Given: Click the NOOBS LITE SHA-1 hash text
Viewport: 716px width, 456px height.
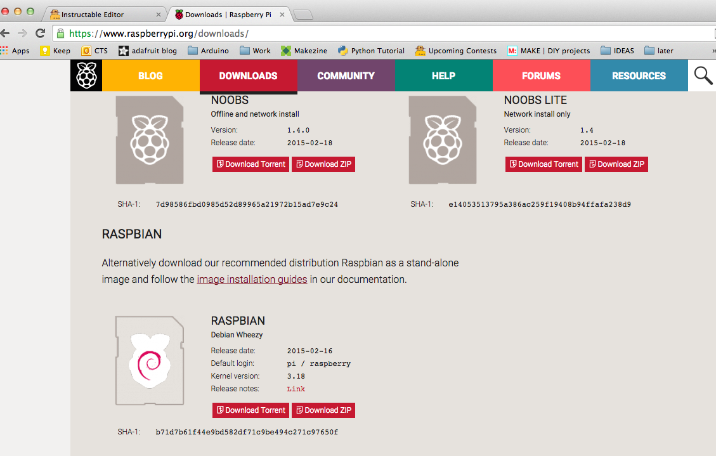Looking at the screenshot, I should (x=540, y=204).
